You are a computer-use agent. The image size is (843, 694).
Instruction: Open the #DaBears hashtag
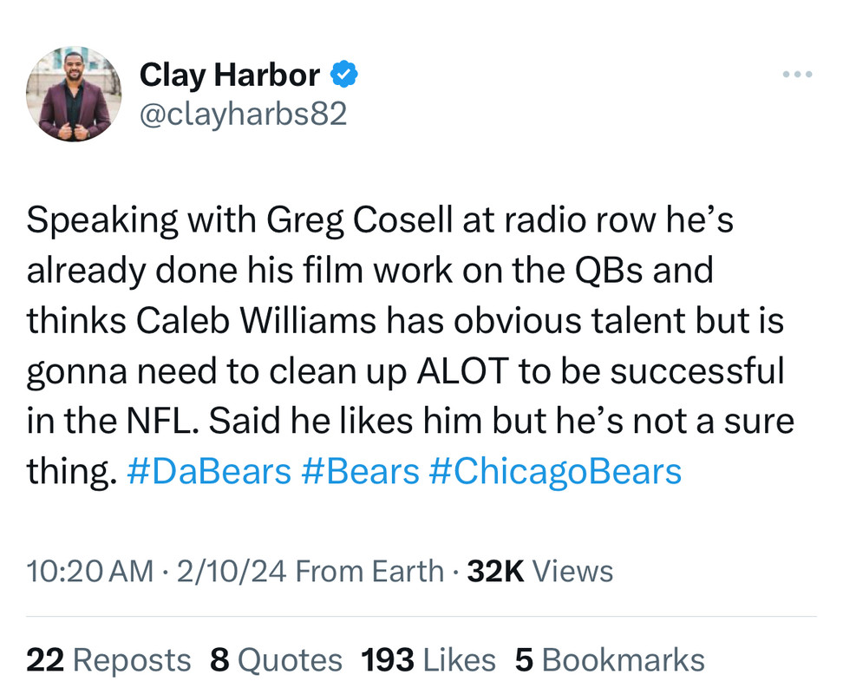pyautogui.click(x=209, y=471)
